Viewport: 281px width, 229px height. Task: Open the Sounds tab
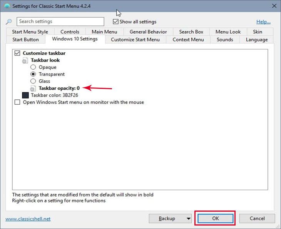[x=225, y=40]
